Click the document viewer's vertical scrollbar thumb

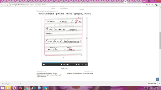(x=87, y=38)
